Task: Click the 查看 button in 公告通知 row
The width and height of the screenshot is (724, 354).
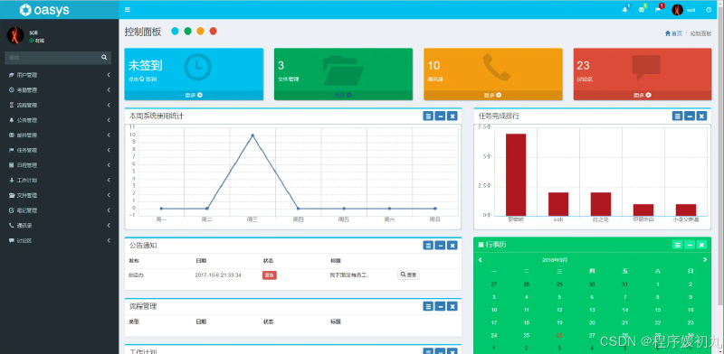Action: click(x=409, y=275)
